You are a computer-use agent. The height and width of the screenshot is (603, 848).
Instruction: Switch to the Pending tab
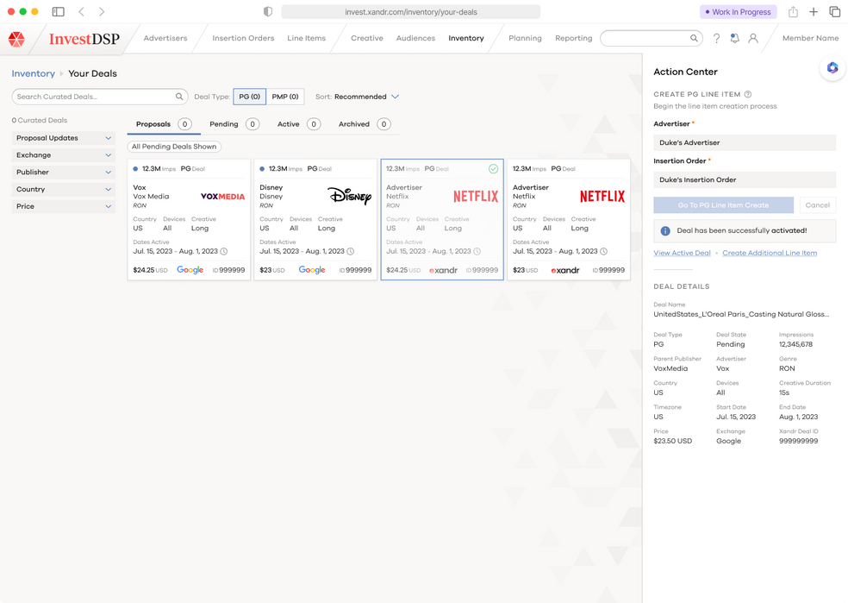pyautogui.click(x=234, y=124)
